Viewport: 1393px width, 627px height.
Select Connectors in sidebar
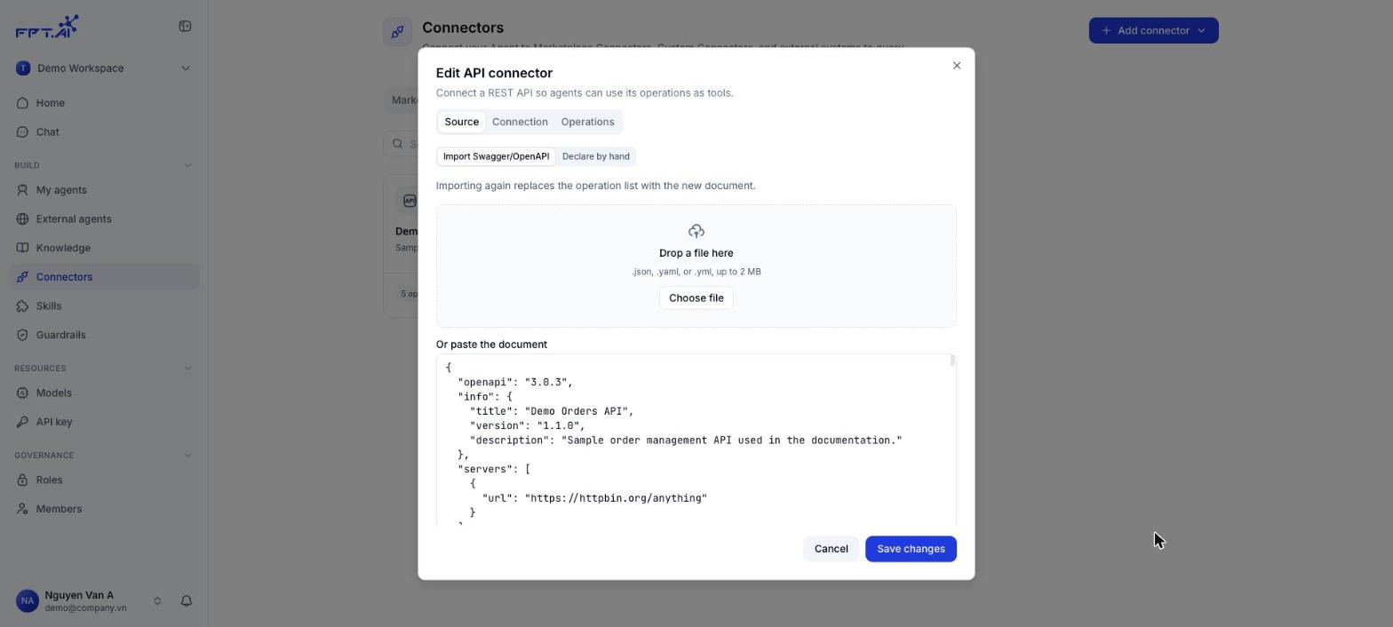coord(104,277)
